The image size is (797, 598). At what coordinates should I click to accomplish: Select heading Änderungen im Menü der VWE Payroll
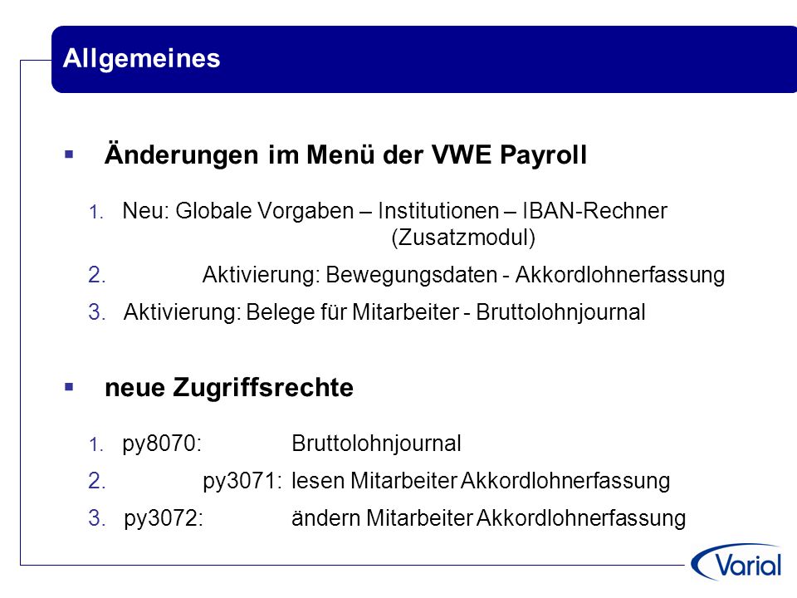point(345,154)
